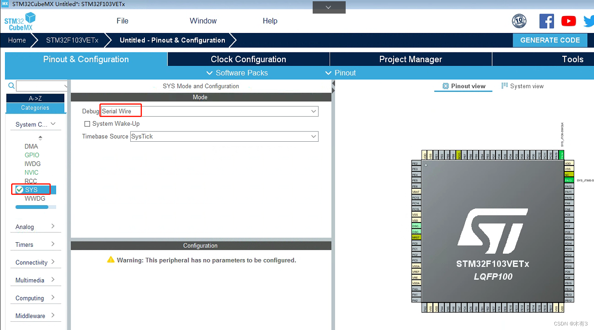Click the System view grid icon
The height and width of the screenshot is (330, 594).
[x=504, y=86]
